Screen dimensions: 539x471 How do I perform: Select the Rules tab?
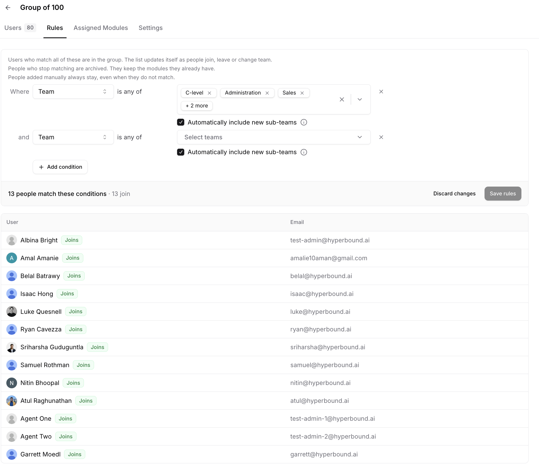tap(55, 28)
